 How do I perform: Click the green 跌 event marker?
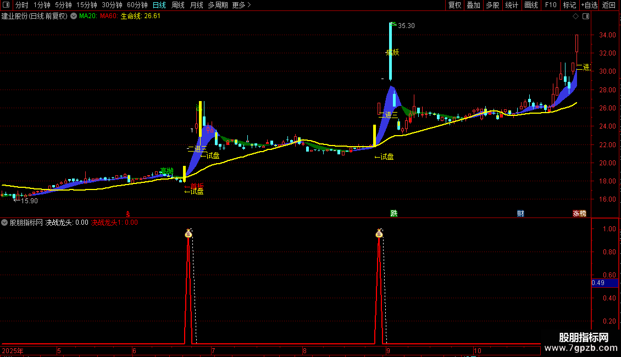pos(393,213)
